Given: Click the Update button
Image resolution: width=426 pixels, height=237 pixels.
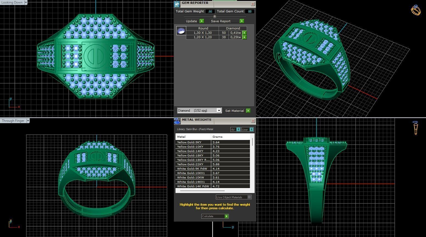Looking at the screenshot, I should coord(194,21).
